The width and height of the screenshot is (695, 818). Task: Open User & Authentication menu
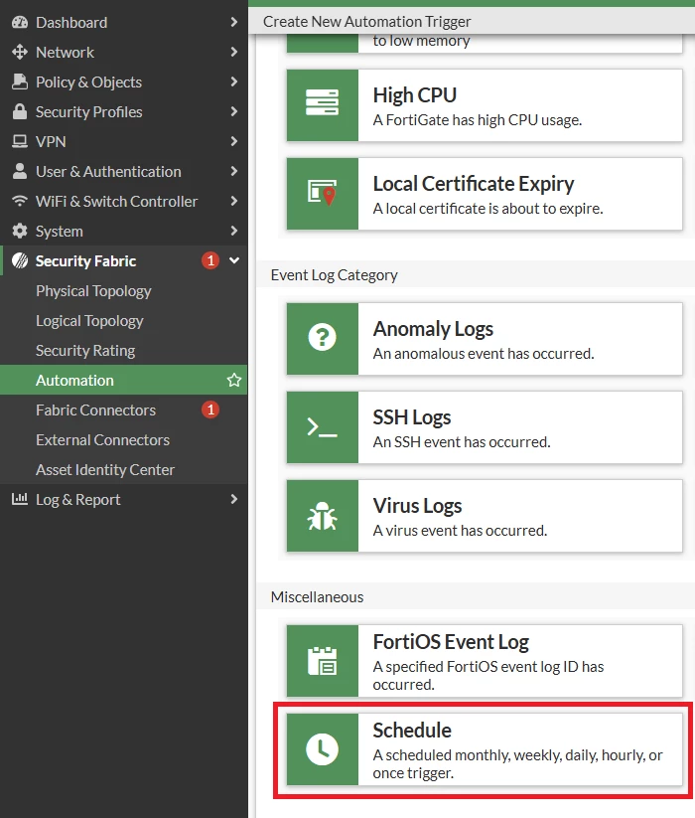click(123, 171)
